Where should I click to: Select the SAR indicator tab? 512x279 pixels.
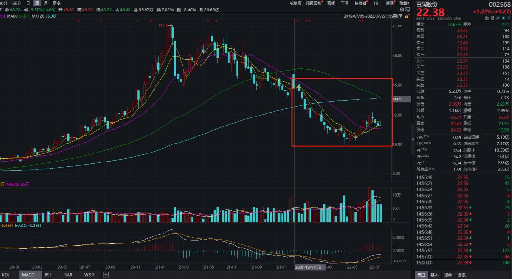(x=68, y=275)
